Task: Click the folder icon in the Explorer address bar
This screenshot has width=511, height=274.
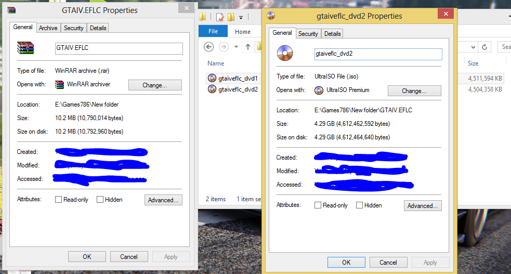Action: [x=259, y=47]
